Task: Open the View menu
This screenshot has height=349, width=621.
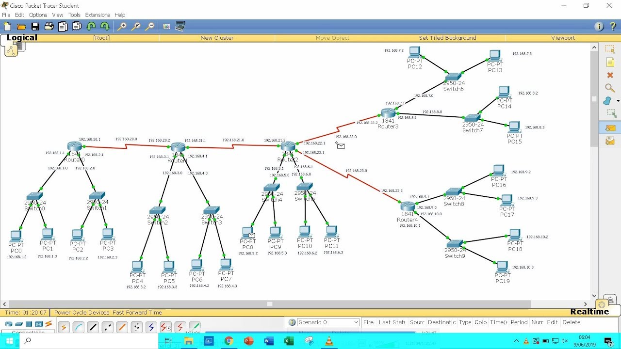Action: (x=58, y=15)
